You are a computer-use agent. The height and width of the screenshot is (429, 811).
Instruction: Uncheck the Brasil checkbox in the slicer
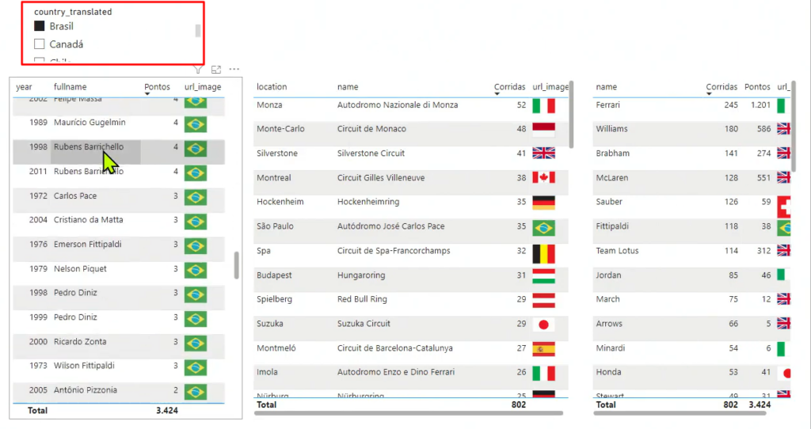pyautogui.click(x=40, y=26)
